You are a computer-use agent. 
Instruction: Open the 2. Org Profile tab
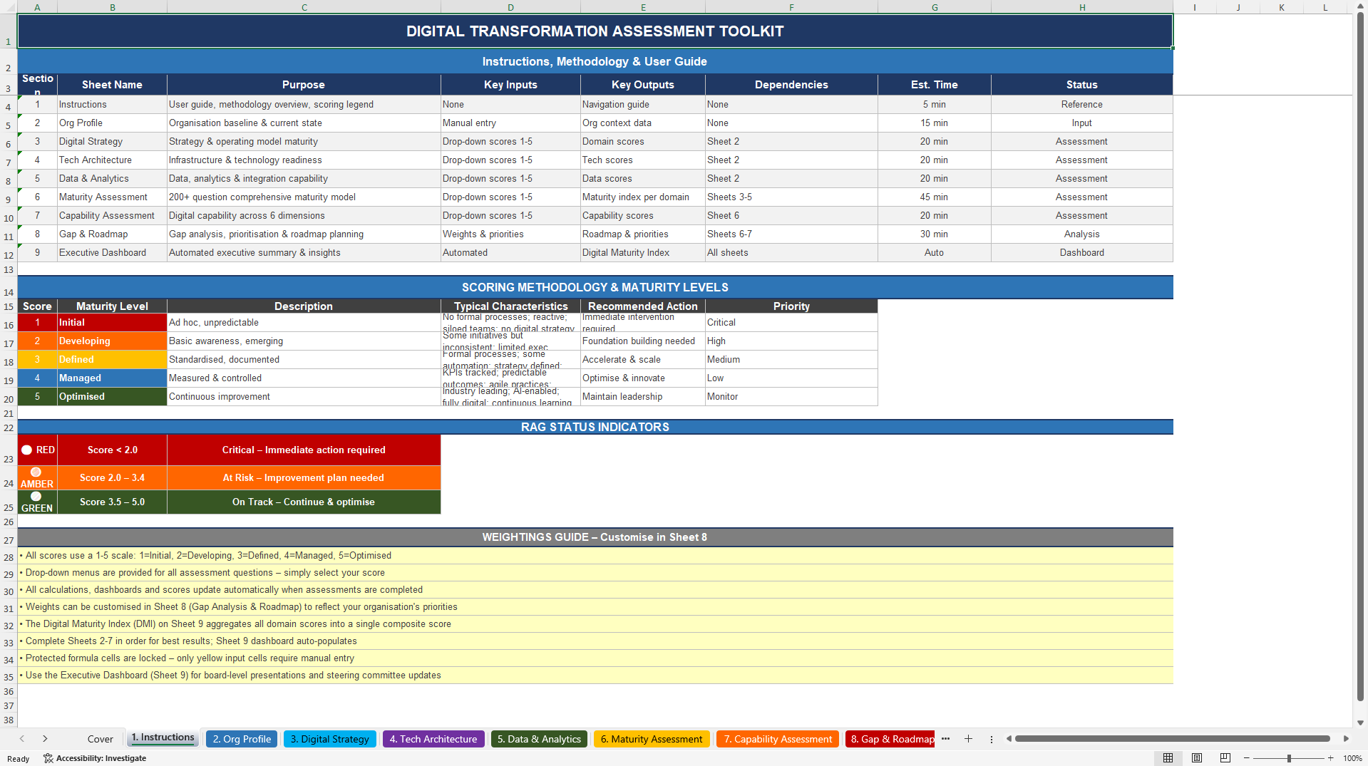pyautogui.click(x=242, y=739)
